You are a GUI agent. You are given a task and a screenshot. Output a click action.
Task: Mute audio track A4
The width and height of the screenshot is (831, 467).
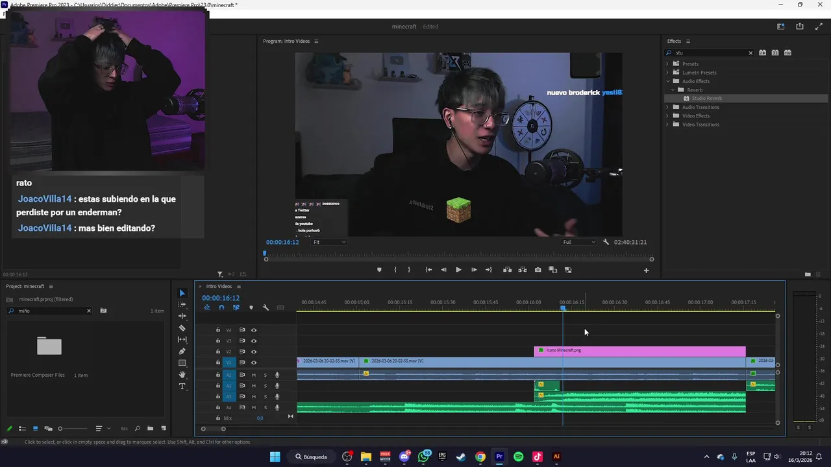coord(254,407)
